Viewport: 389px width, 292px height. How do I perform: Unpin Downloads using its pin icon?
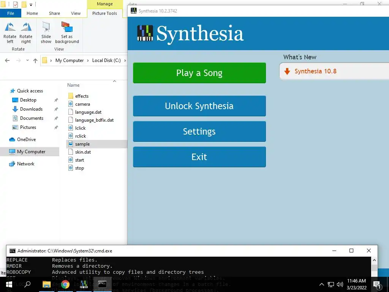pyautogui.click(x=56, y=109)
